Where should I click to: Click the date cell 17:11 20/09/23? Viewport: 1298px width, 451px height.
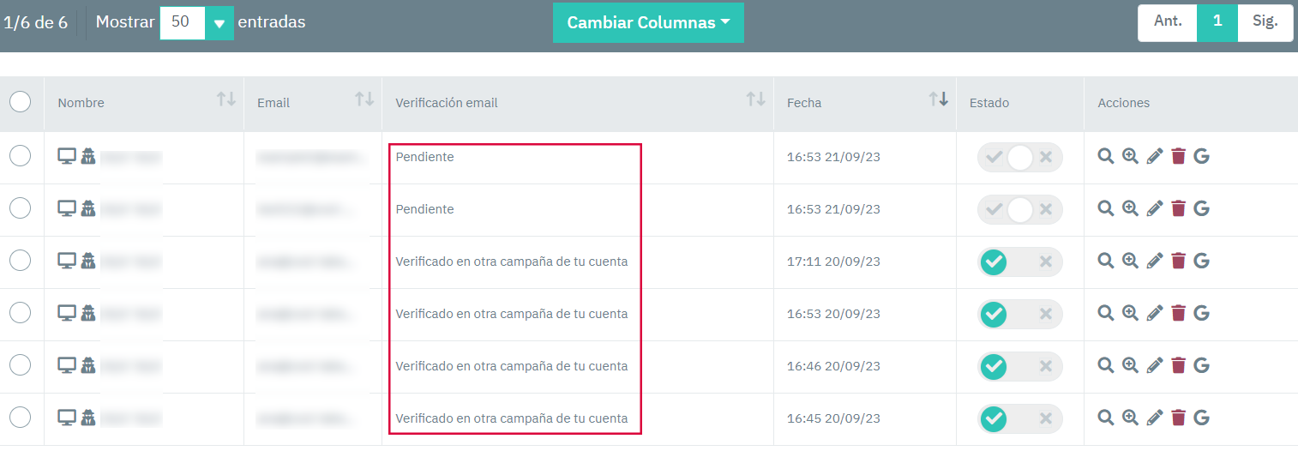(833, 262)
